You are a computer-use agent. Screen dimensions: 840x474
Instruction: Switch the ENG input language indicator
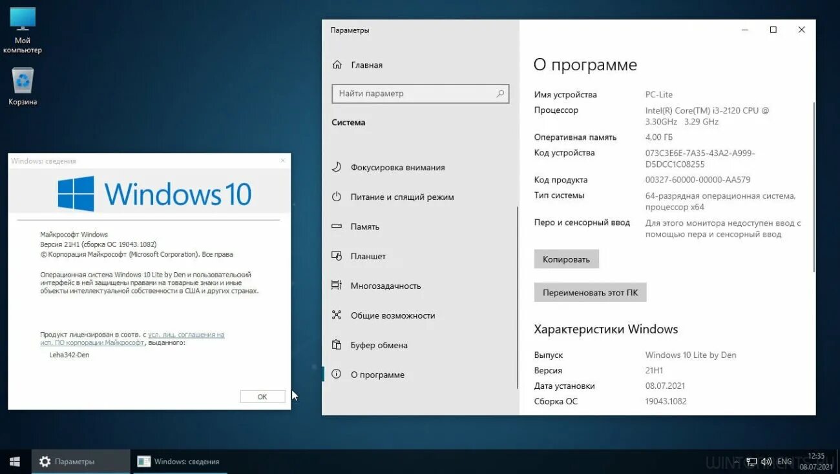[x=784, y=462]
